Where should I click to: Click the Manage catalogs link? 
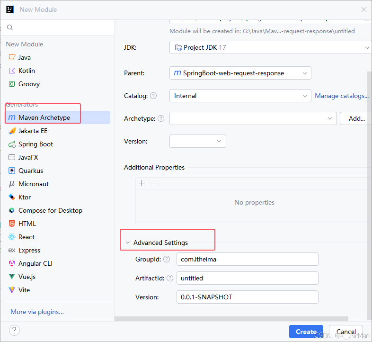tap(342, 96)
